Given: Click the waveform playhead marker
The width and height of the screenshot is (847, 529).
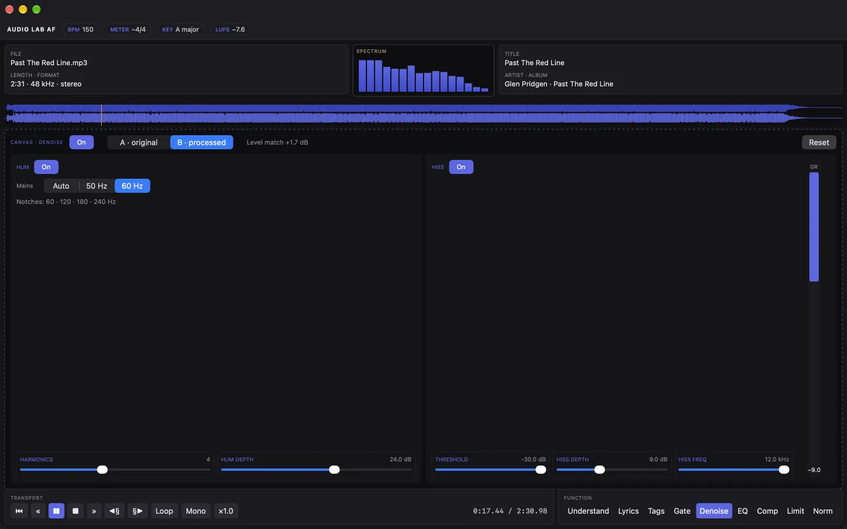Looking at the screenshot, I should click(x=101, y=115).
